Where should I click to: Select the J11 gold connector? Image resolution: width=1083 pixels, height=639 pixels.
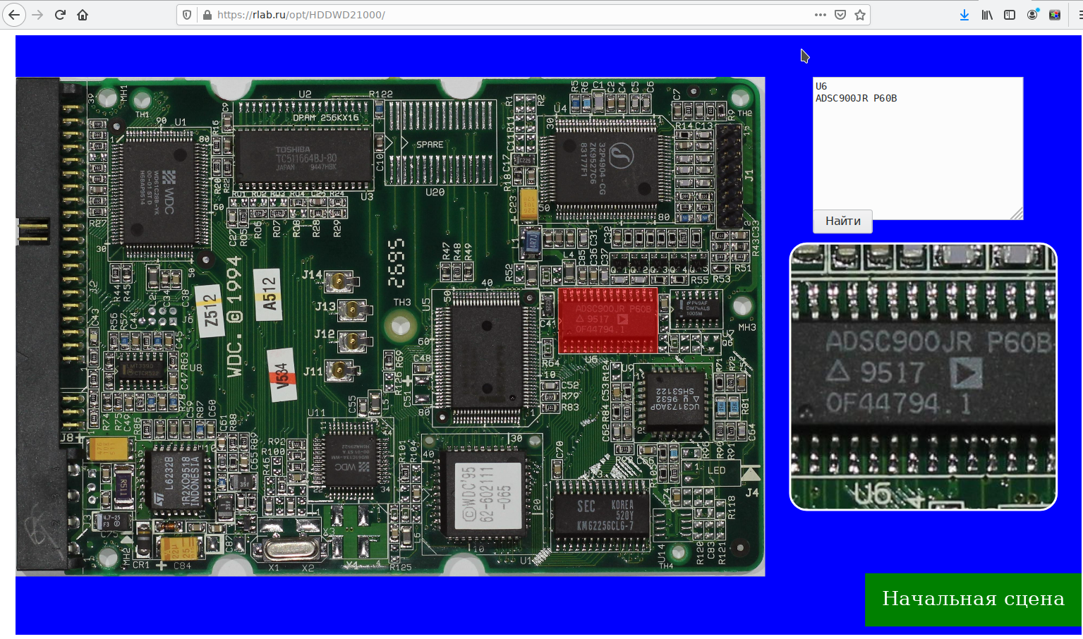tap(340, 370)
